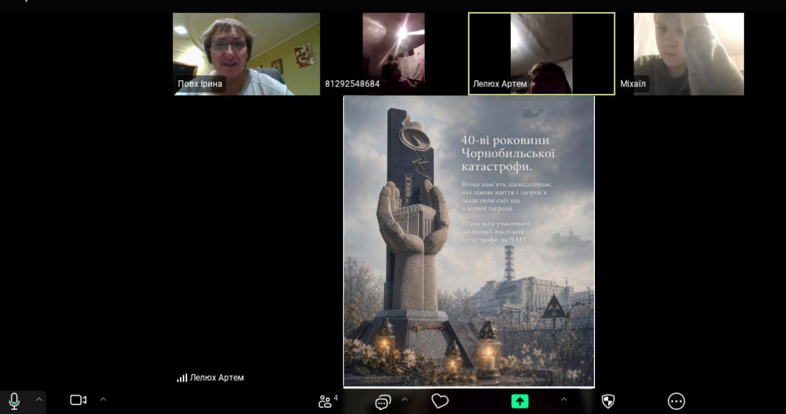
Task: Open the chat panel
Action: pyautogui.click(x=383, y=402)
